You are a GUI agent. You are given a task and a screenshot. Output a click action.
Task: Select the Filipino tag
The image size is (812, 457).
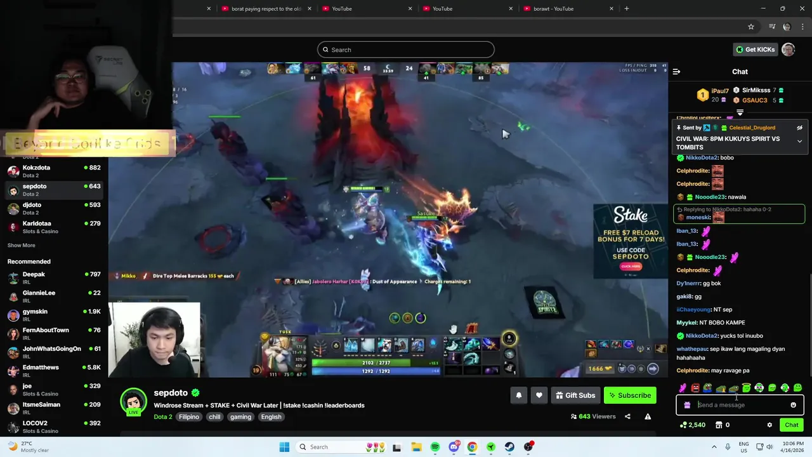click(188, 417)
